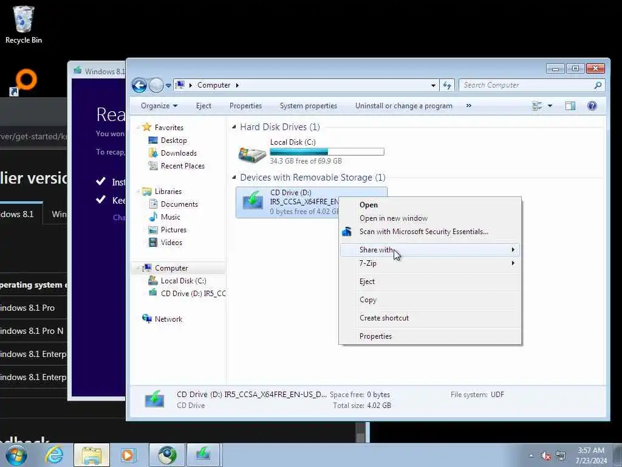Open recent pages dropdown next to navigation arrows
Viewport: 622px width, 467px height.
[x=168, y=85]
